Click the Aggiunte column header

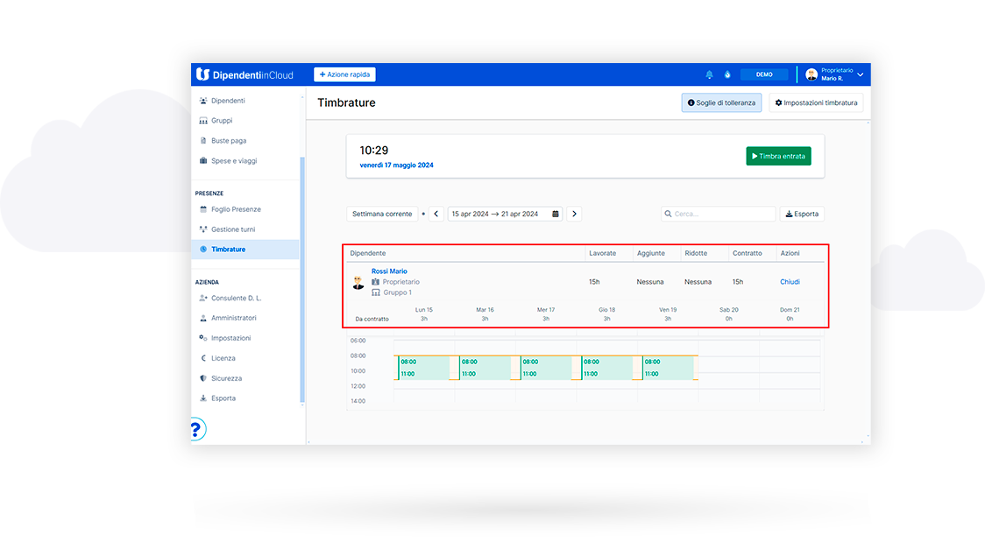(x=651, y=253)
